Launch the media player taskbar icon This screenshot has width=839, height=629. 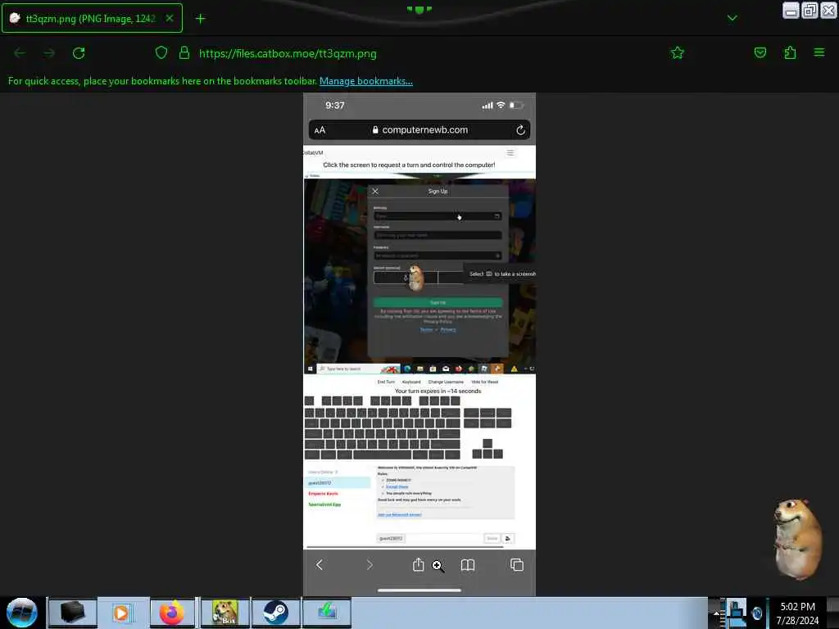121,613
